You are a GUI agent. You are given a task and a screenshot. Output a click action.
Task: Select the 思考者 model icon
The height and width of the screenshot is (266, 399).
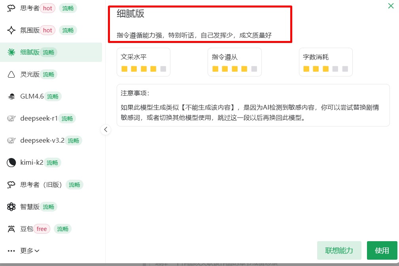pos(11,8)
